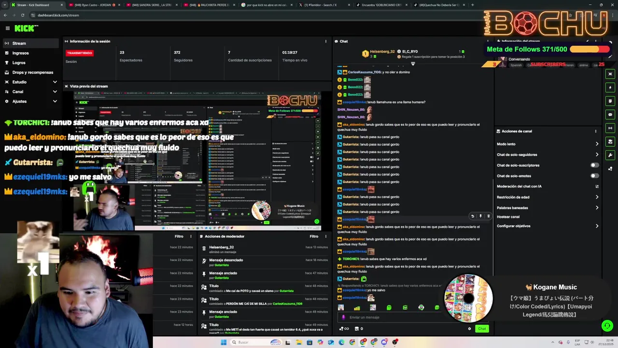Open the channel points infinity icon
The height and width of the screenshot is (348, 618).
click(344, 329)
